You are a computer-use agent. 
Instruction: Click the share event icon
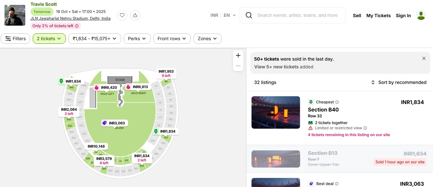coord(135,15)
